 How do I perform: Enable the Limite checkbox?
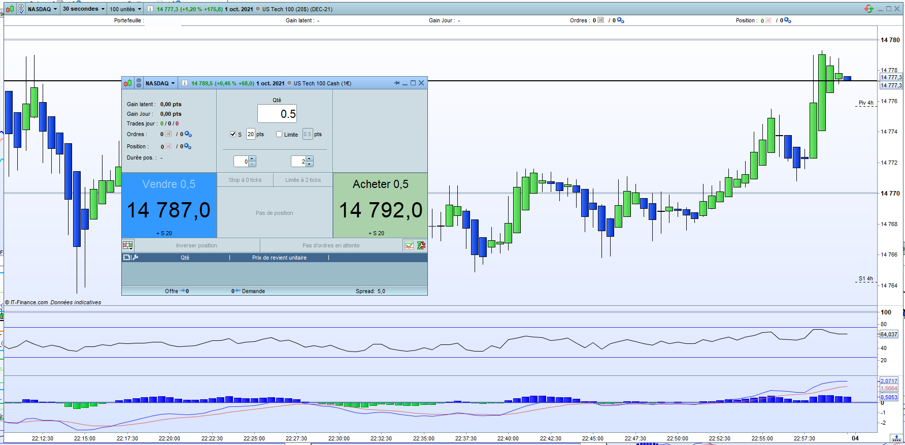279,134
